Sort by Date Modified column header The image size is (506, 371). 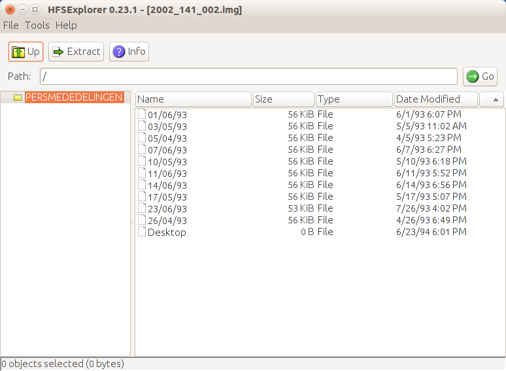pos(435,99)
